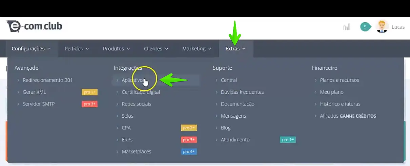Viewport: 410px width, 166px height.
Task: Click arrow bullet before Meu plano
Action: click(x=316, y=92)
